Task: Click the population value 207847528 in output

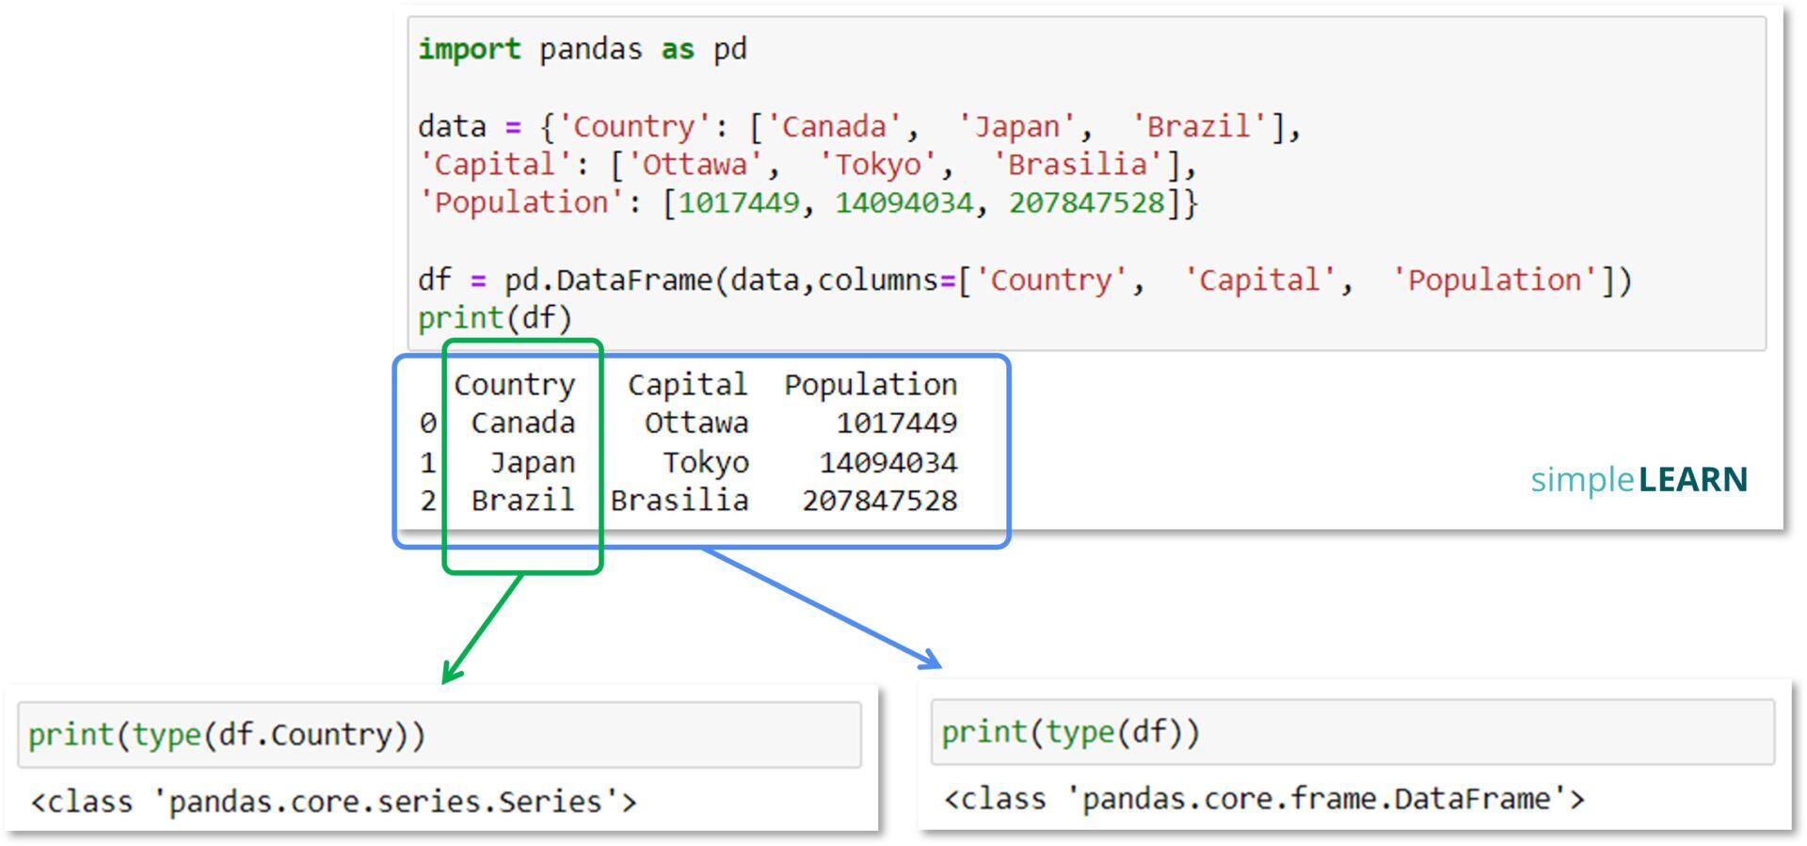Action: (x=880, y=500)
